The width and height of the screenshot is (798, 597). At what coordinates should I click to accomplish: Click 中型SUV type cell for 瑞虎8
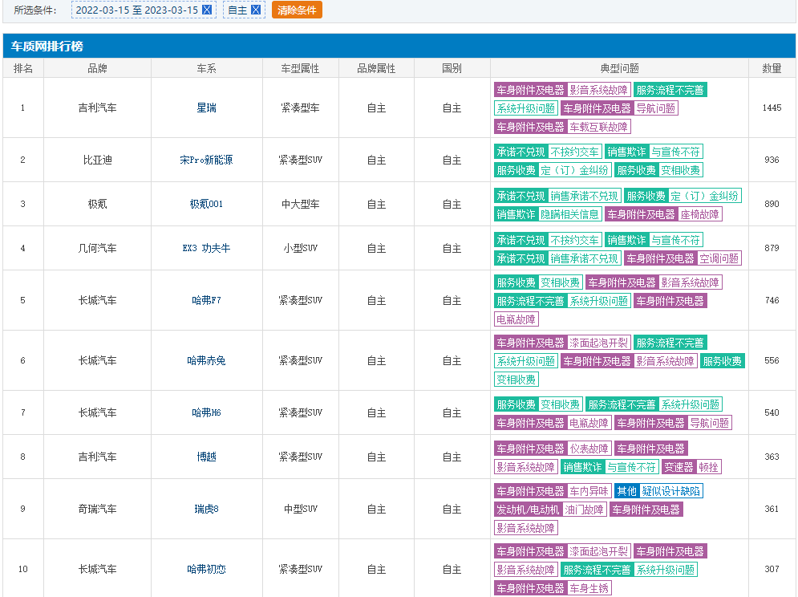point(300,509)
